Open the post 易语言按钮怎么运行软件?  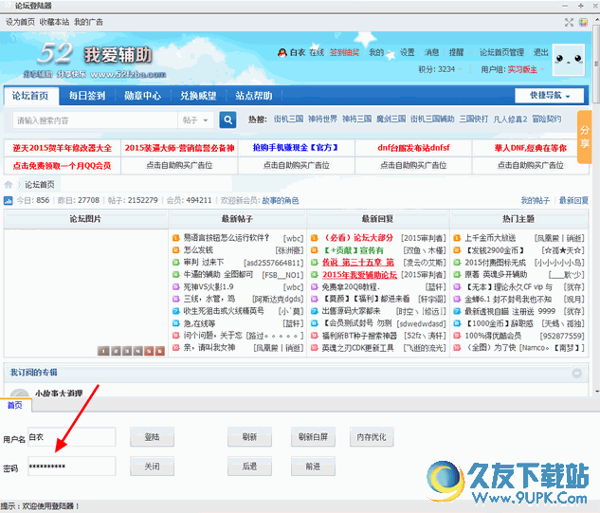tap(227, 238)
